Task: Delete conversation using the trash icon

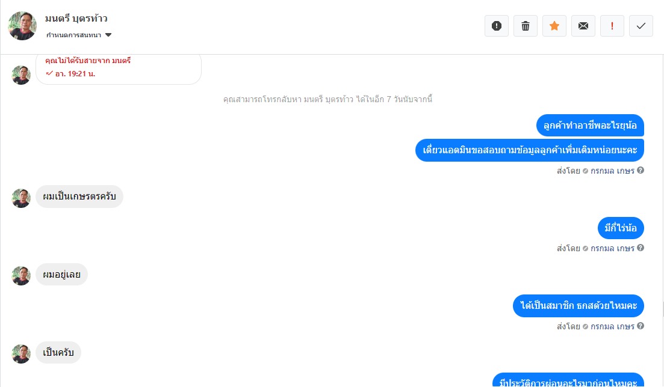Action: pos(525,26)
